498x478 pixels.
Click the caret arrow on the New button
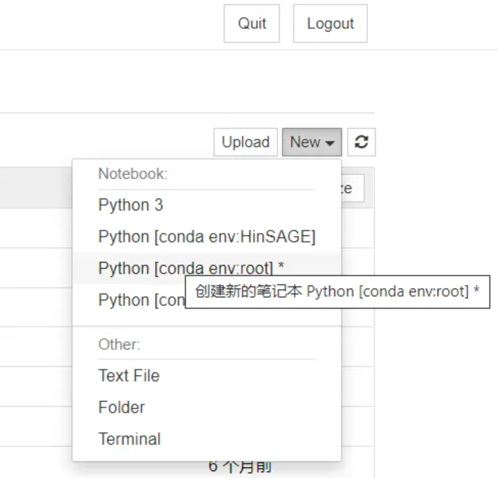(330, 143)
